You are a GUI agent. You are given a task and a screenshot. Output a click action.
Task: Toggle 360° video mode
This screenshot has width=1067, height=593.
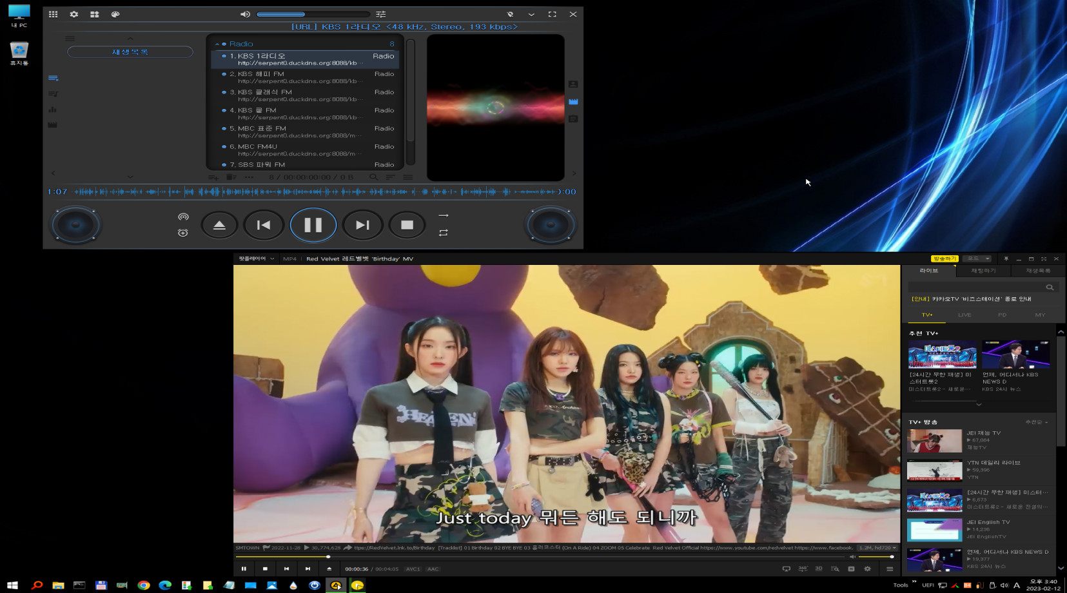[x=803, y=569]
